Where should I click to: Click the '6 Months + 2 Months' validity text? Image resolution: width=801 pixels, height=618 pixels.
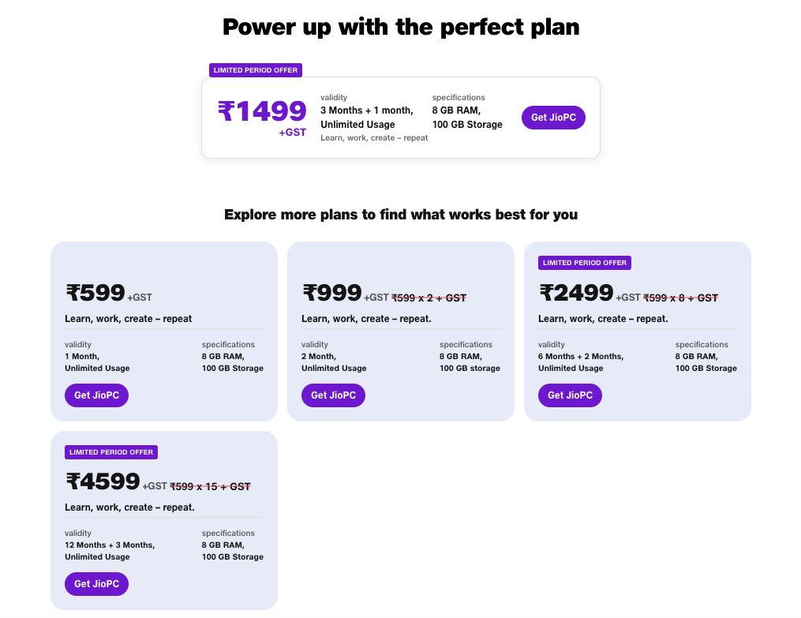point(581,357)
